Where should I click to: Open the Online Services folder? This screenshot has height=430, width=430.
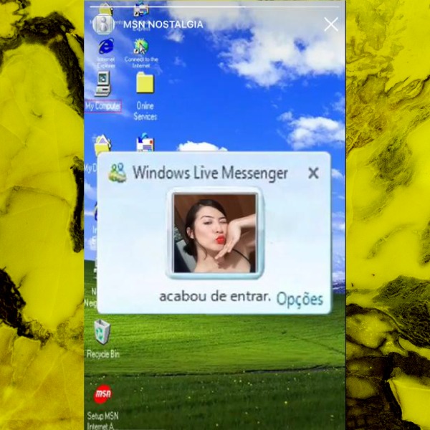[x=145, y=85]
